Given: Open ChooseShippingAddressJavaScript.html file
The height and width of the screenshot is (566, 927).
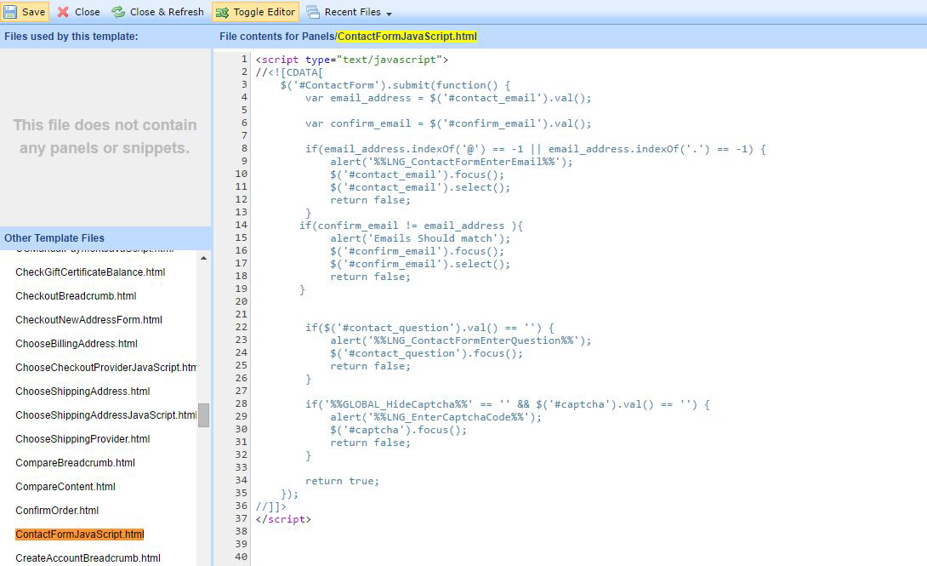Looking at the screenshot, I should (x=105, y=415).
